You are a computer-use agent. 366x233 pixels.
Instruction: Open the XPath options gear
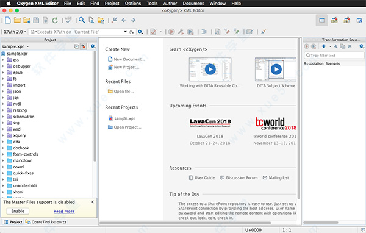140,32
